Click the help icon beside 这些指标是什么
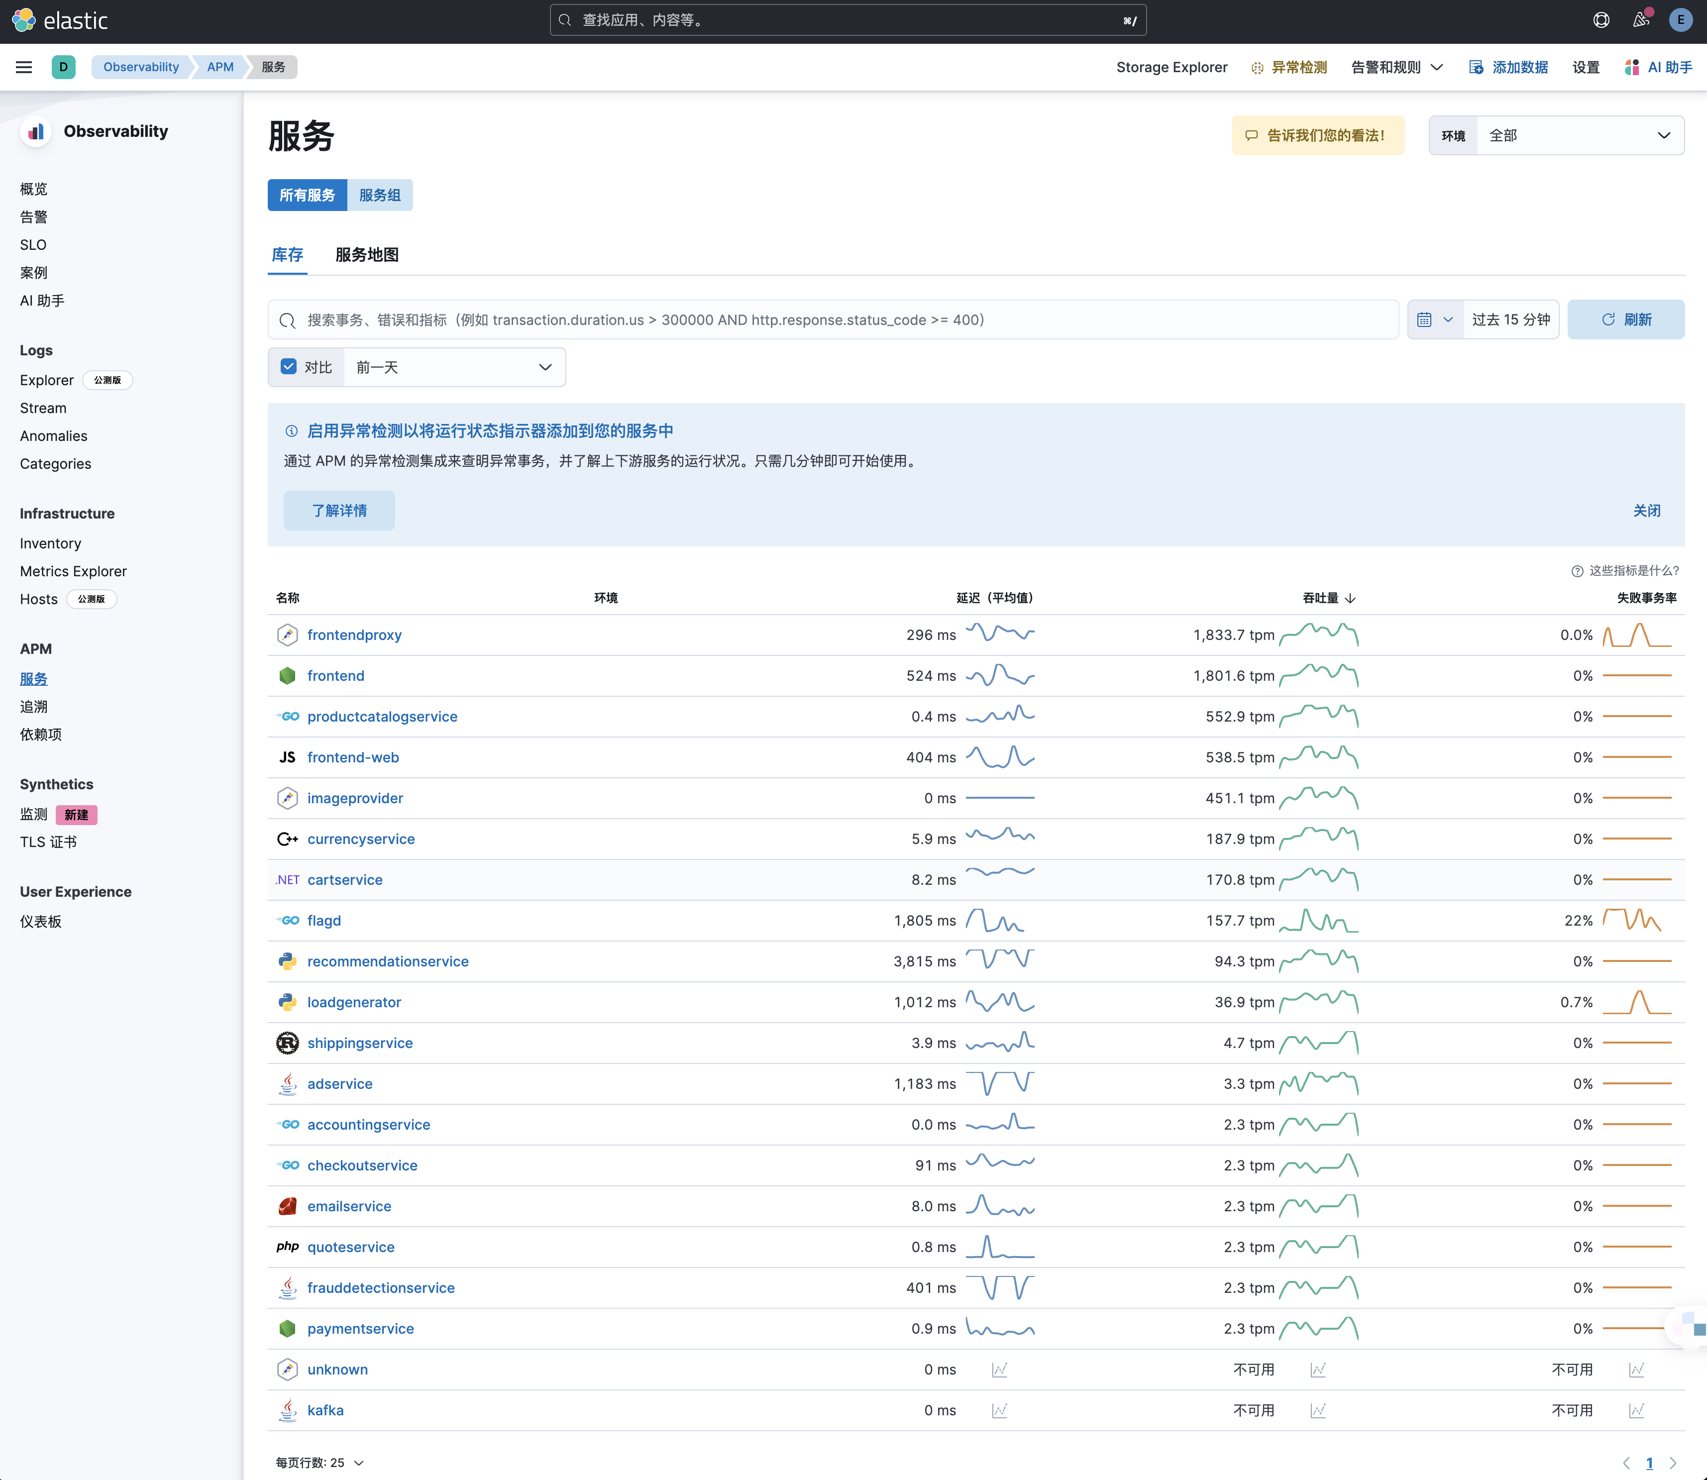The width and height of the screenshot is (1707, 1480). pyautogui.click(x=1577, y=571)
